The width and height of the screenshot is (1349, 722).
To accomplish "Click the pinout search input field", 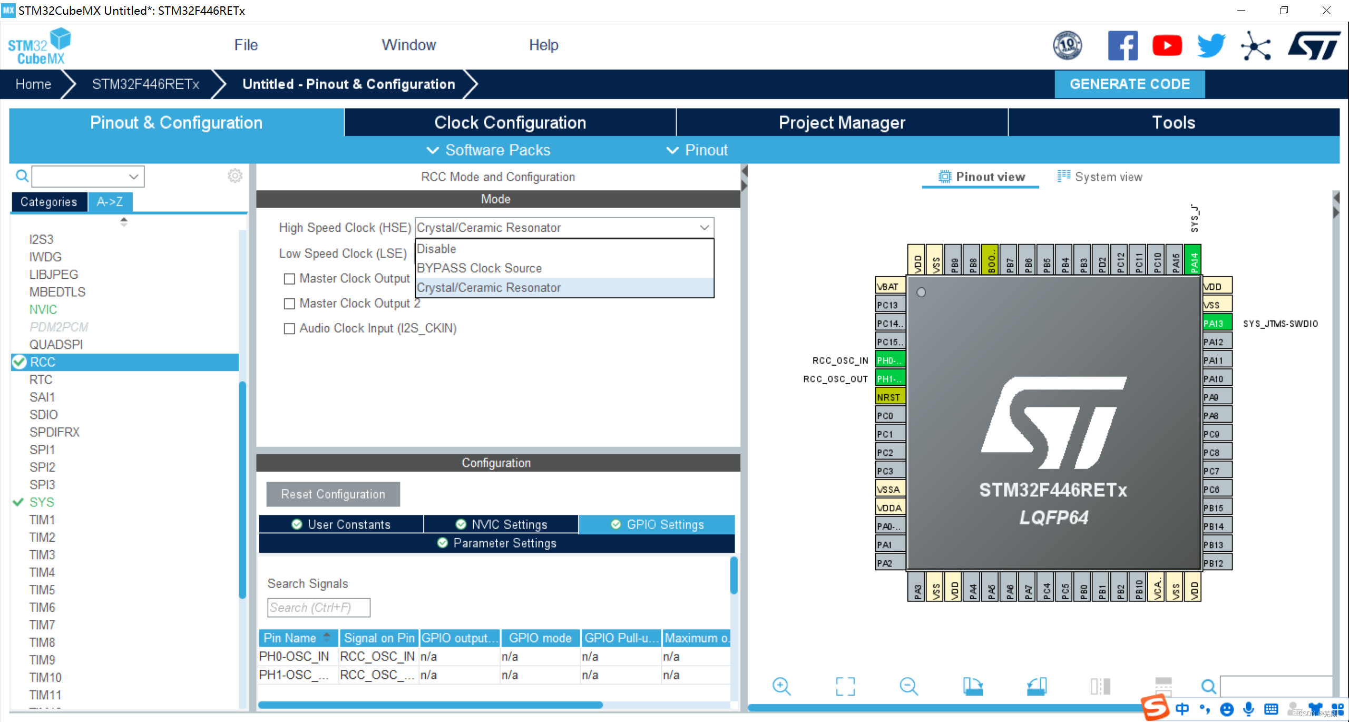I will click(1276, 686).
